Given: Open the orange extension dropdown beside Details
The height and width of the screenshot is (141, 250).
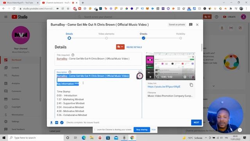Looking at the screenshot, I should 120,47.
